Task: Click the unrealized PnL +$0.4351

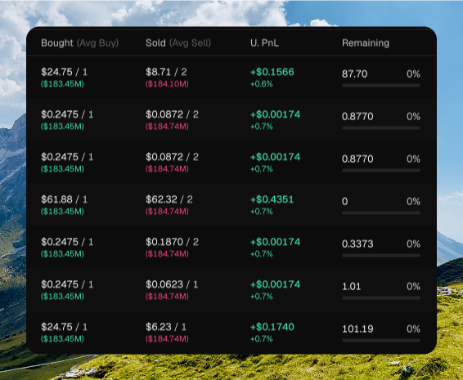Action: pyautogui.click(x=272, y=199)
